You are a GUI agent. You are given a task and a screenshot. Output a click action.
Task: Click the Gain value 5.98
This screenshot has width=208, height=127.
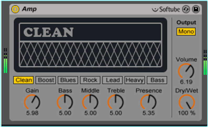tap(32, 113)
